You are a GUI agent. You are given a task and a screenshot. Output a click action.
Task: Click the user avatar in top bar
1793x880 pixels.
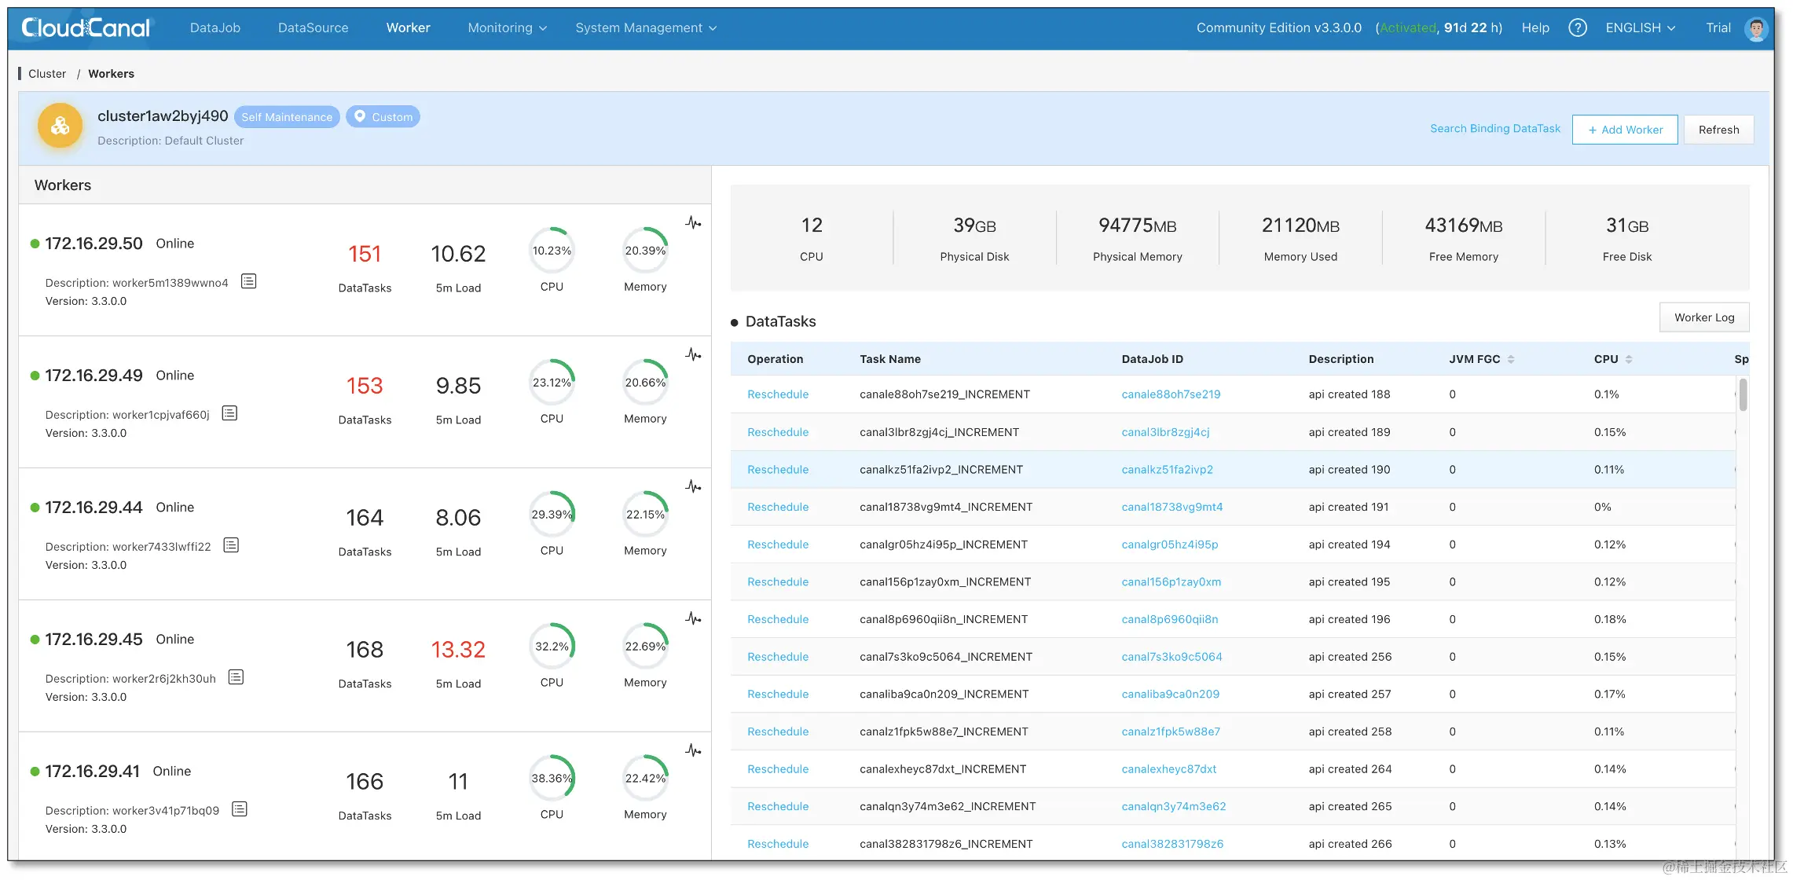pyautogui.click(x=1755, y=28)
